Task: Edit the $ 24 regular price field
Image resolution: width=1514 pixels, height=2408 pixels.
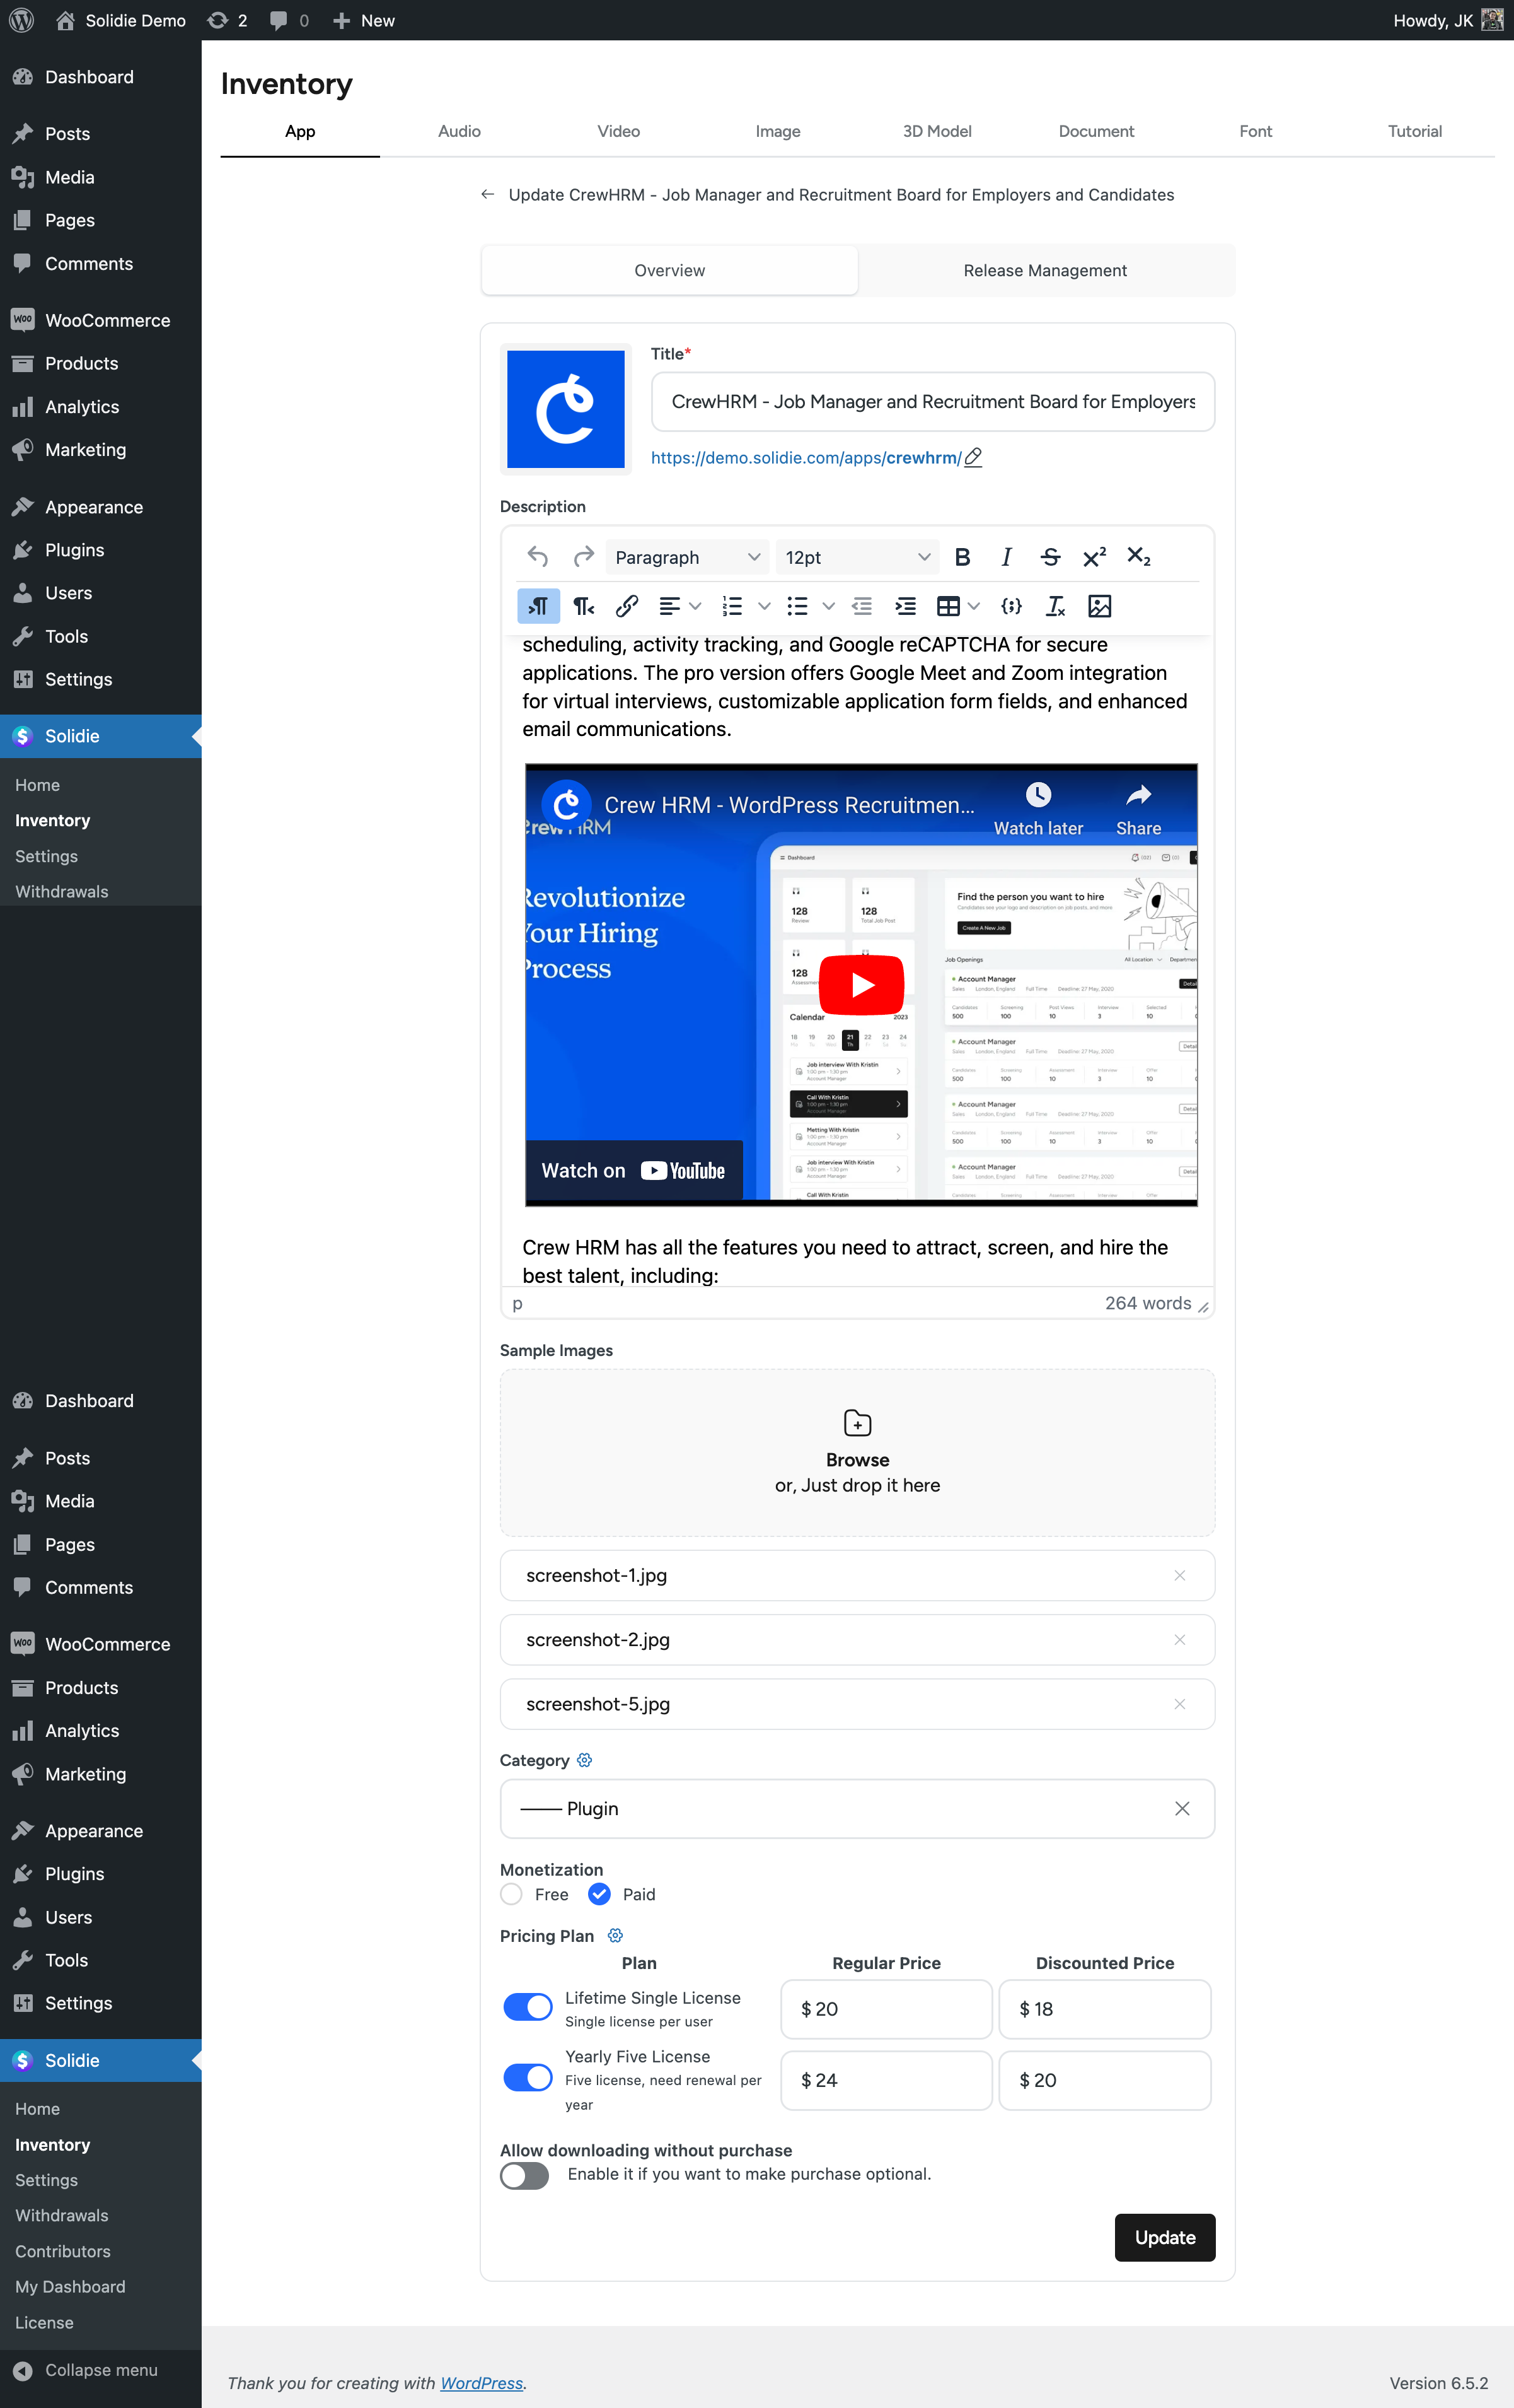Action: coord(886,2080)
